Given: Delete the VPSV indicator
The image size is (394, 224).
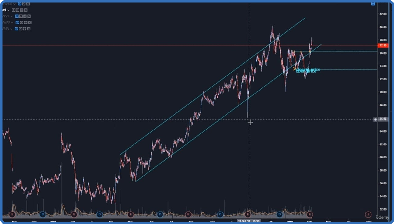Looking at the screenshot, I should coord(29,29).
